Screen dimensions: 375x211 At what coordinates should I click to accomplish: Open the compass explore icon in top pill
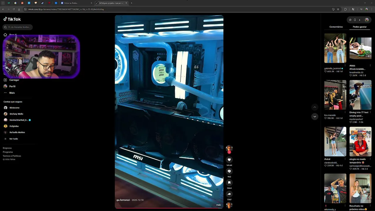click(350, 20)
